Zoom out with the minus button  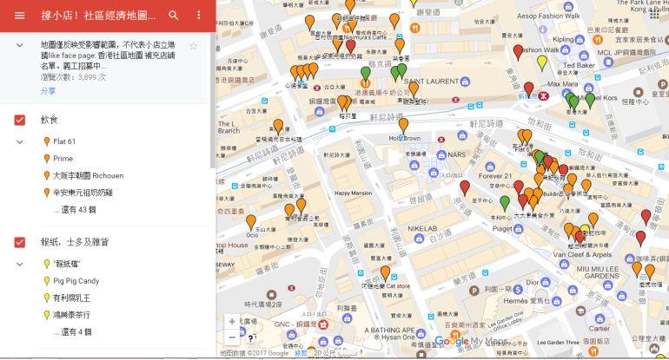point(232,337)
